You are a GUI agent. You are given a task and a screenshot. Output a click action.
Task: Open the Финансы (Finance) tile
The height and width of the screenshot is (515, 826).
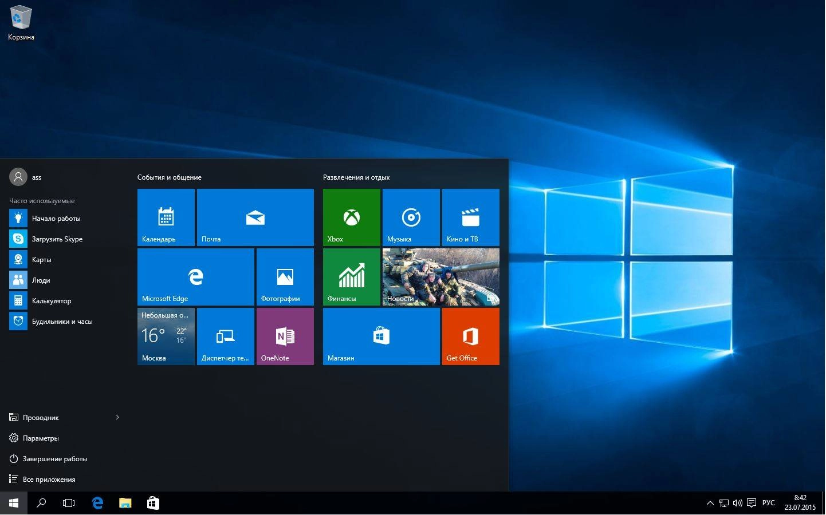(x=352, y=277)
